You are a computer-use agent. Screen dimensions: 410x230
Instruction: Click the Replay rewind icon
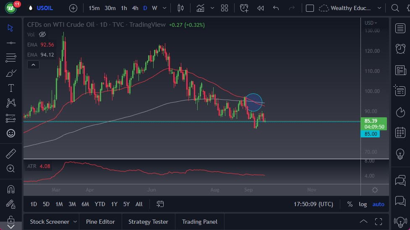pos(261,8)
